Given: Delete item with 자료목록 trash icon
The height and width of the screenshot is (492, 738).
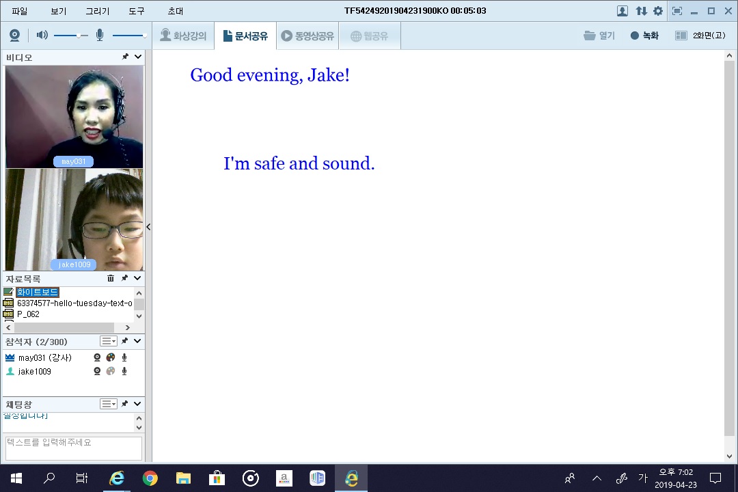Looking at the screenshot, I should (111, 278).
